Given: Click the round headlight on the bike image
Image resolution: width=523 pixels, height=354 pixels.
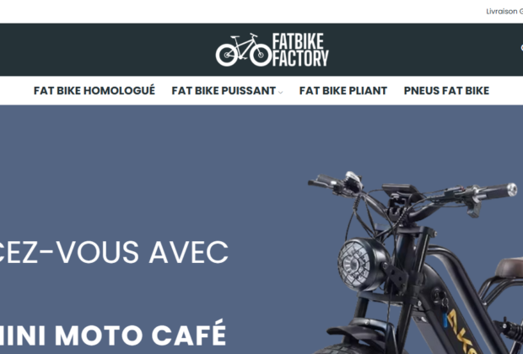Looking at the screenshot, I should tap(363, 263).
